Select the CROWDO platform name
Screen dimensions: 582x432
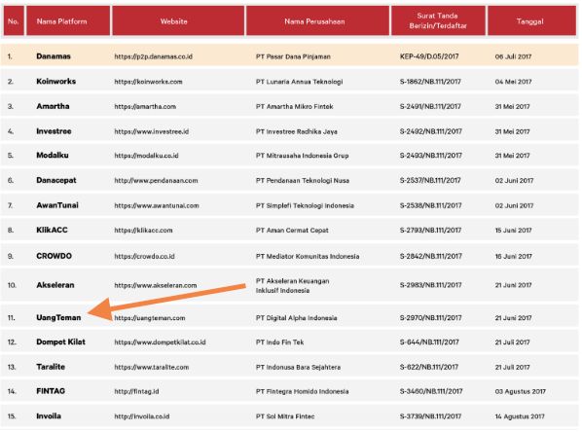(x=54, y=256)
